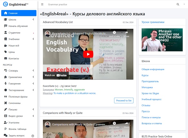Open the Phrases Another one thumbnail
Image resolution: width=188 pixels, height=138 pixels.
click(x=162, y=40)
